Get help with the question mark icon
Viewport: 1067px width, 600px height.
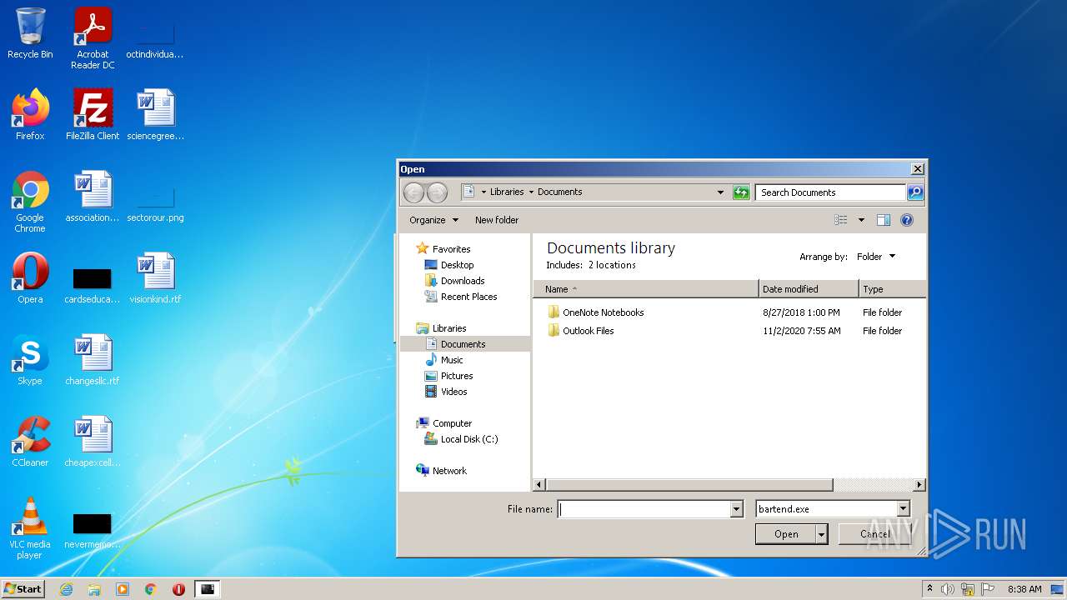[x=907, y=220]
